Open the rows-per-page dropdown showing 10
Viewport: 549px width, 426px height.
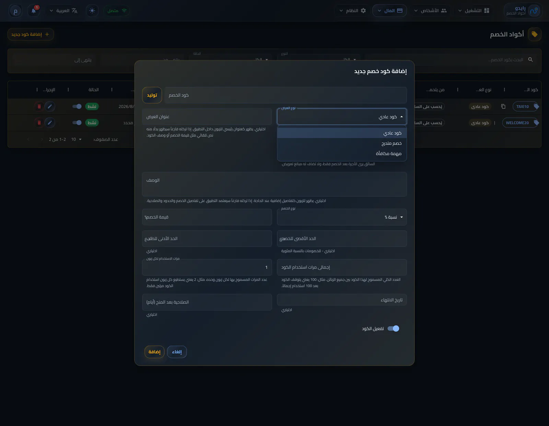[x=77, y=139]
